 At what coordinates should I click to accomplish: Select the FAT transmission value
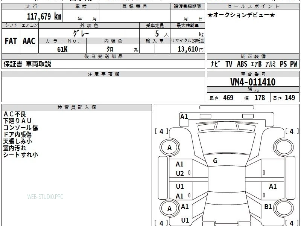pyautogui.click(x=11, y=41)
